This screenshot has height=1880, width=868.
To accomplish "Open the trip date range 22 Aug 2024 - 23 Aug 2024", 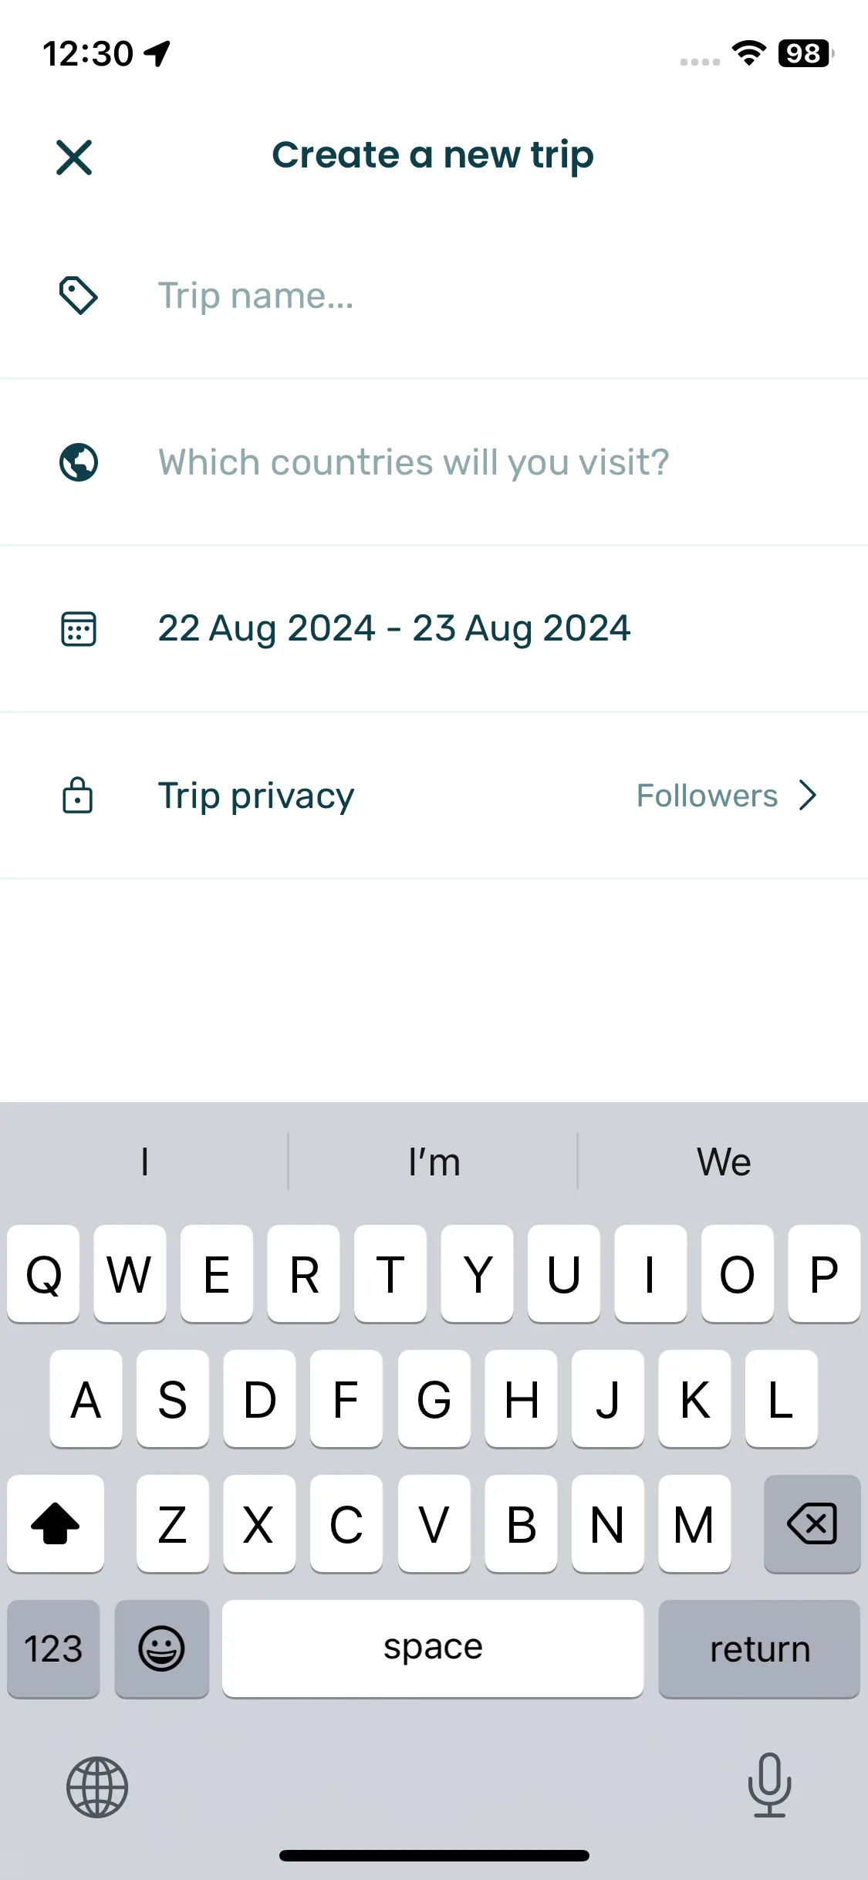I will click(394, 628).
